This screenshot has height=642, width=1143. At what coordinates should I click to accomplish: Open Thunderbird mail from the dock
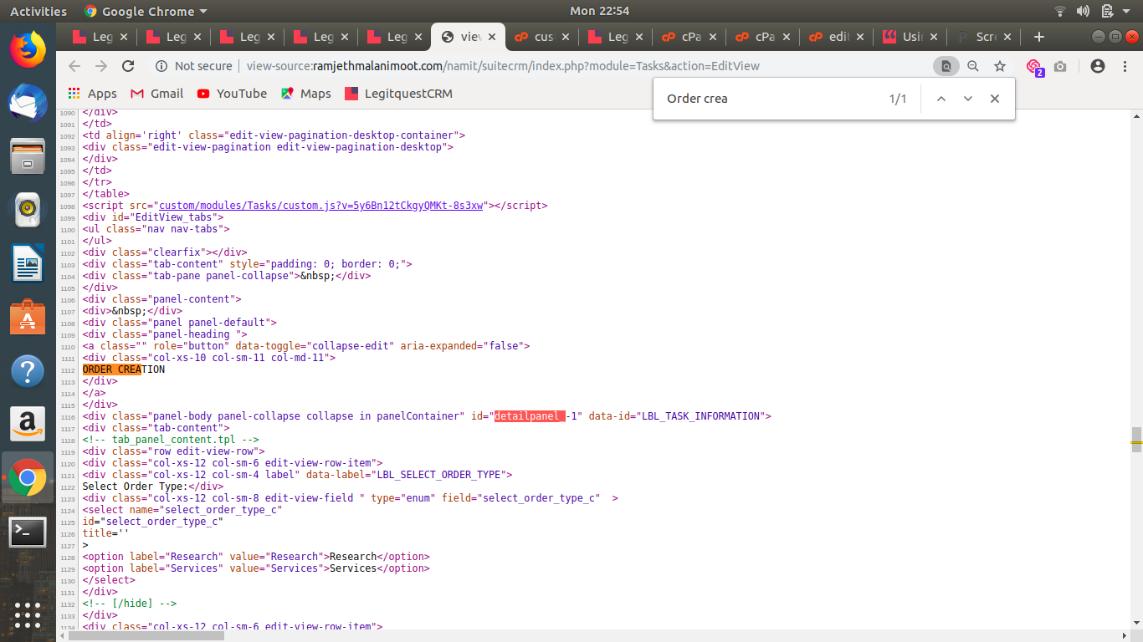point(28,102)
